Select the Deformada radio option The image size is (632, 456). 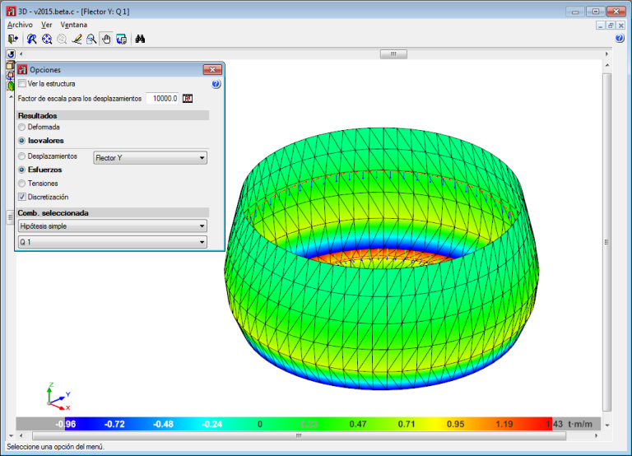[21, 127]
